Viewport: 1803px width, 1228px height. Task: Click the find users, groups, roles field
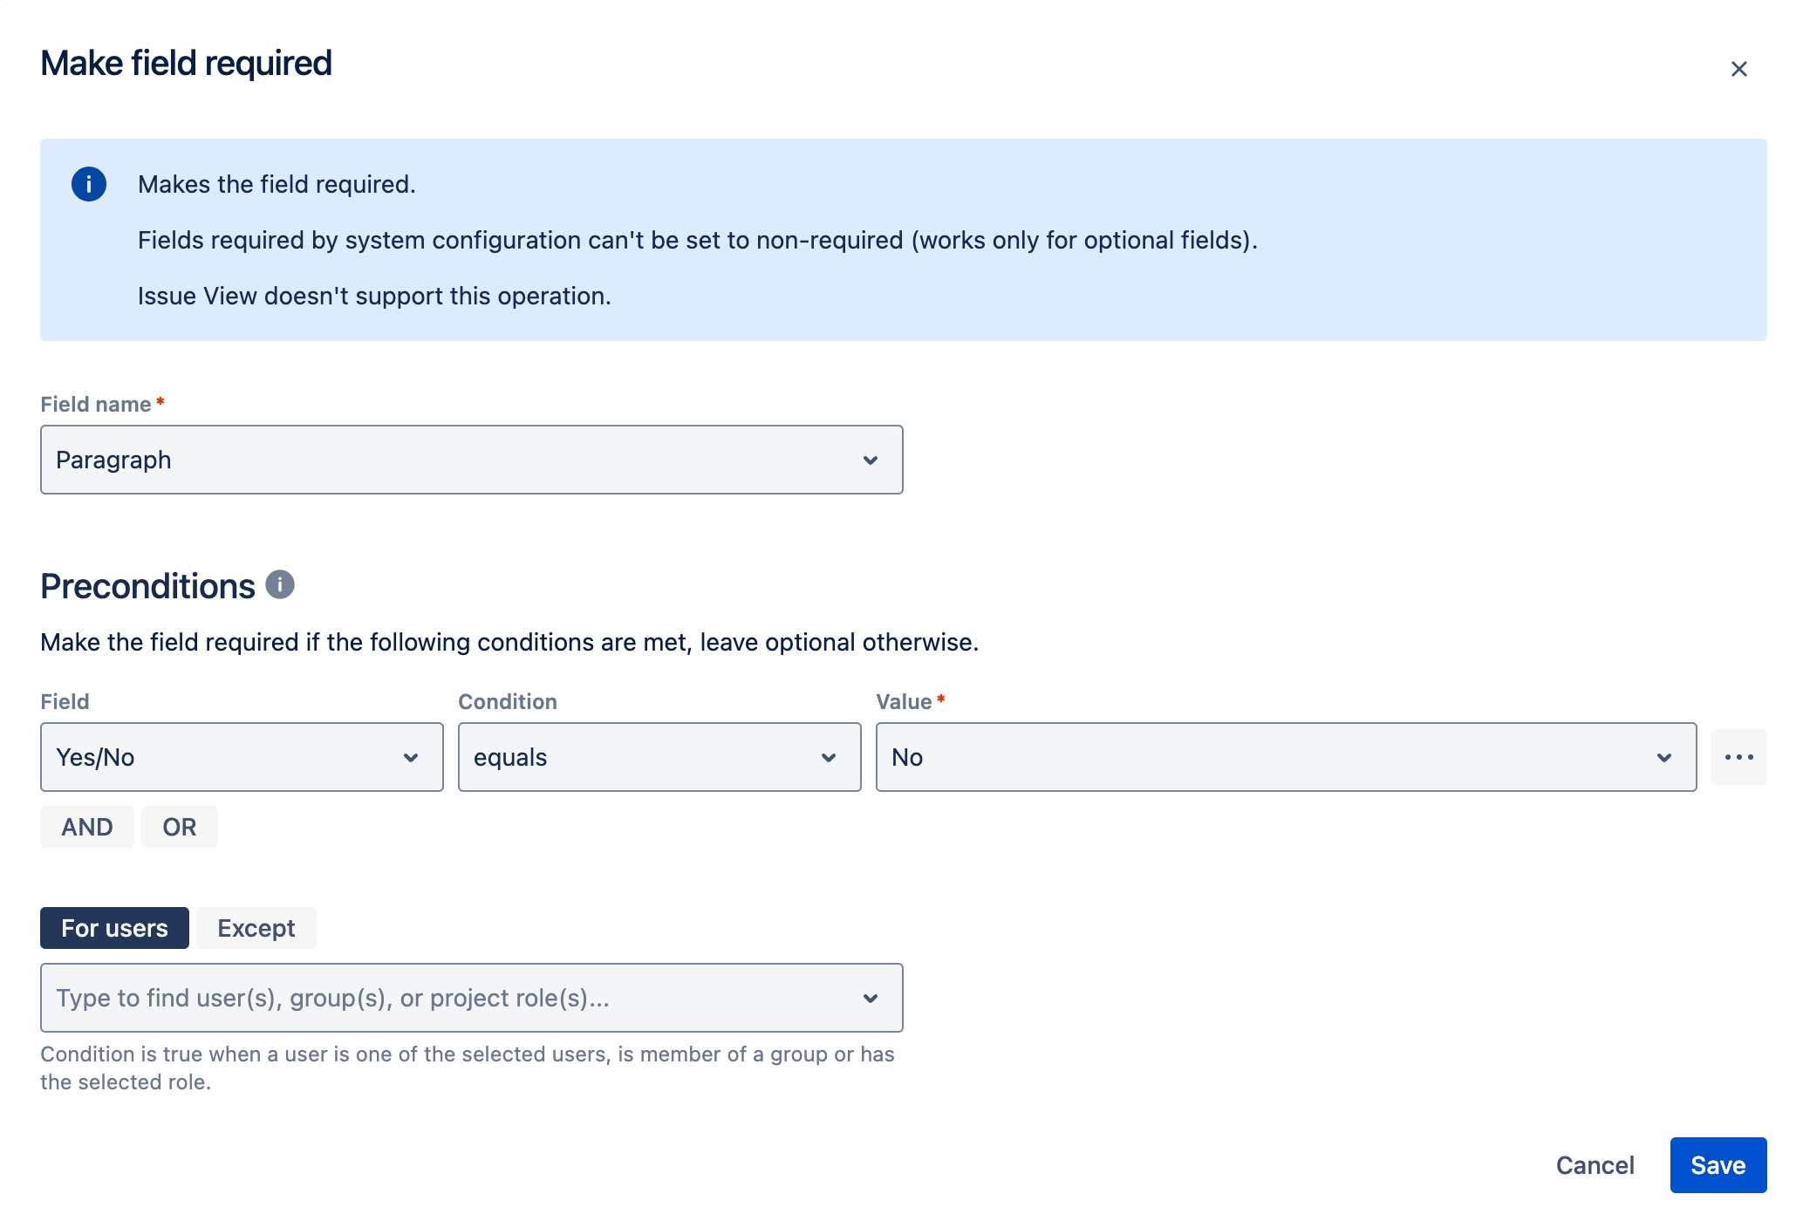[x=436, y=998]
